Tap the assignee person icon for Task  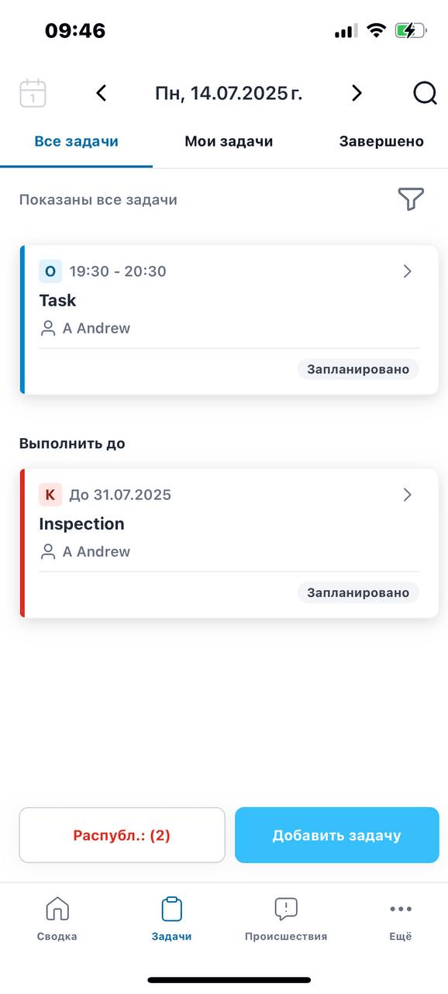[47, 328]
